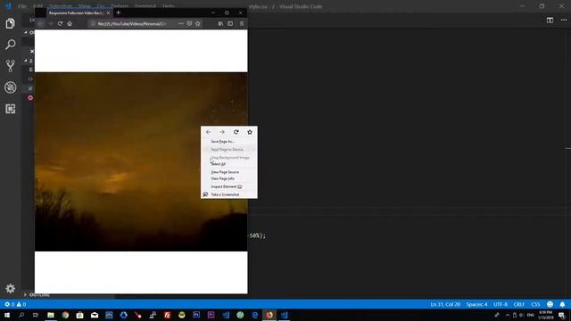
Task: Open the Firefox Library icon
Action: click(x=220, y=24)
